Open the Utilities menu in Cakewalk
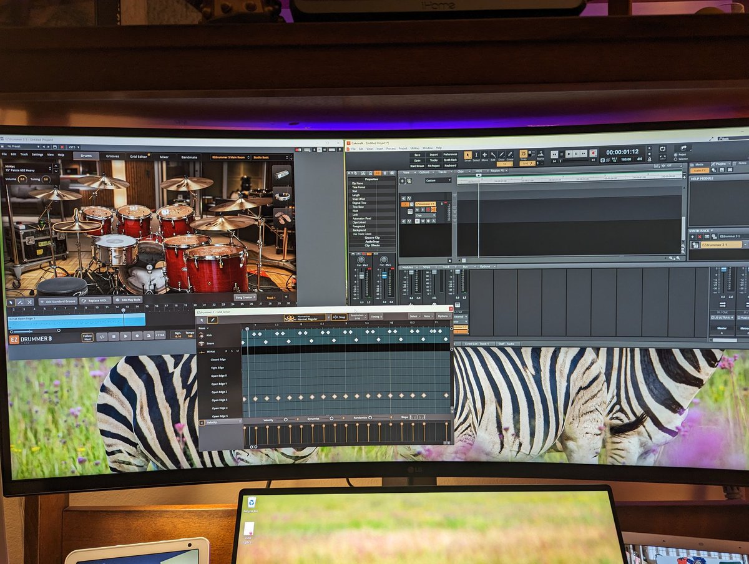Viewport: 749px width, 564px height. coord(415,148)
